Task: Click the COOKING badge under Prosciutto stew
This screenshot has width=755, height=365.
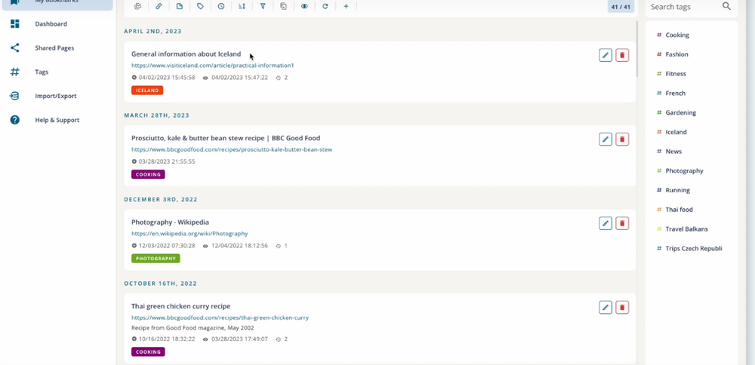Action: tap(148, 174)
